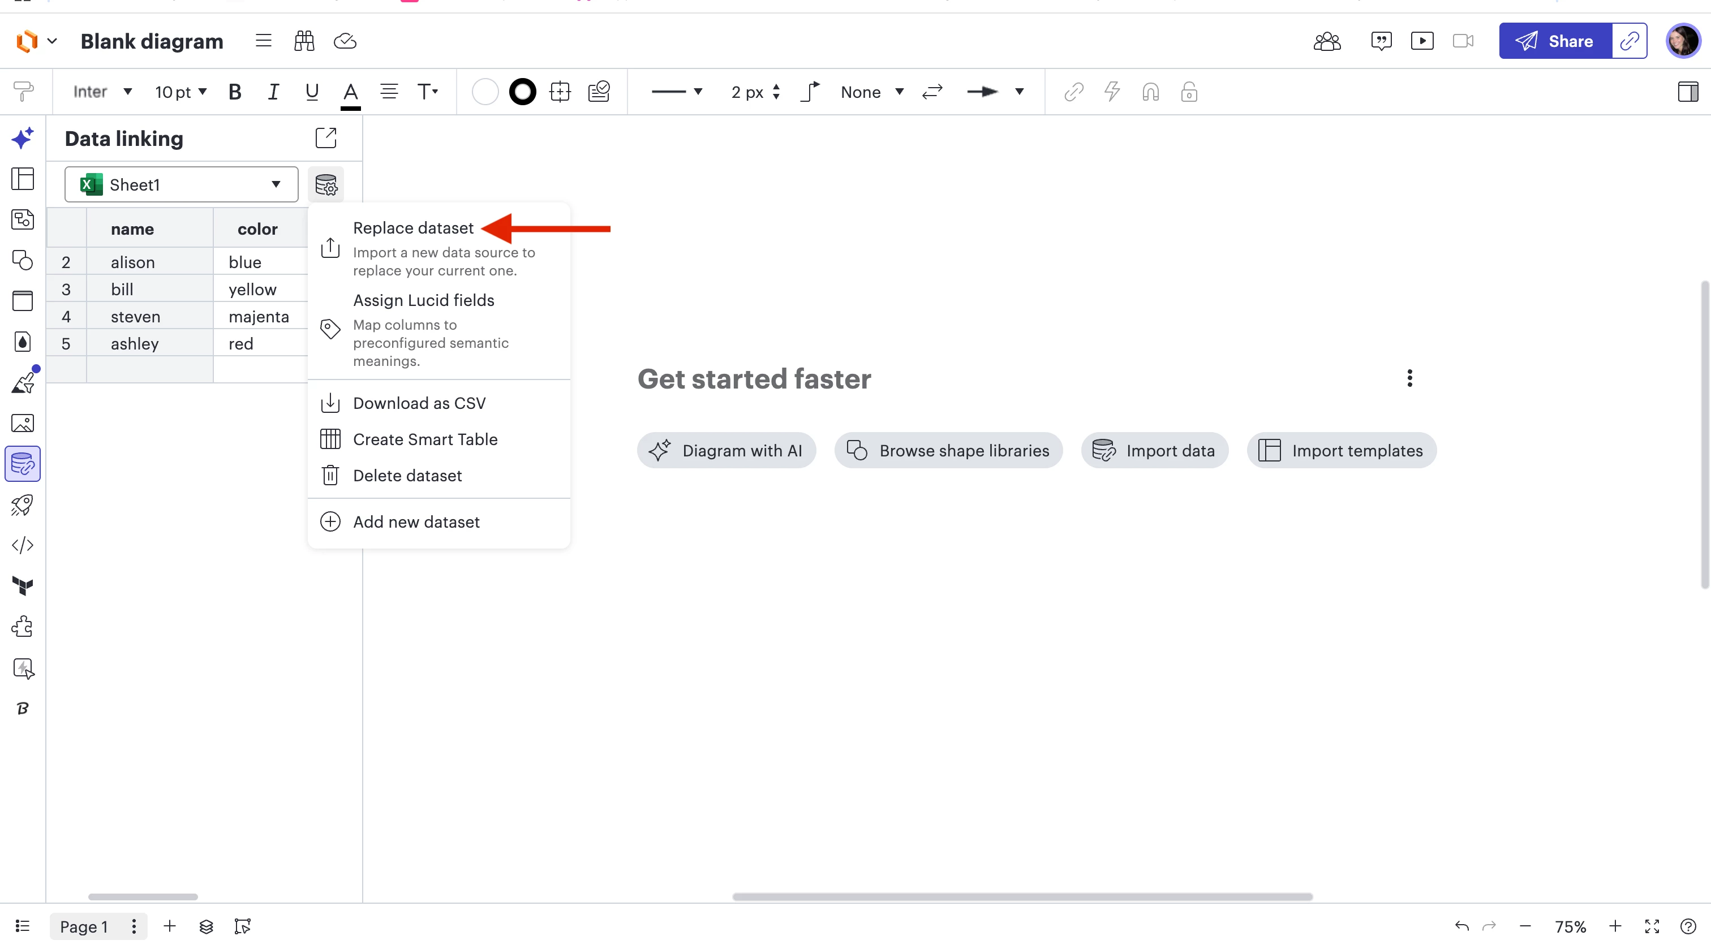
Task: Expand the Sheet1 dataset dropdown
Action: coord(181,184)
